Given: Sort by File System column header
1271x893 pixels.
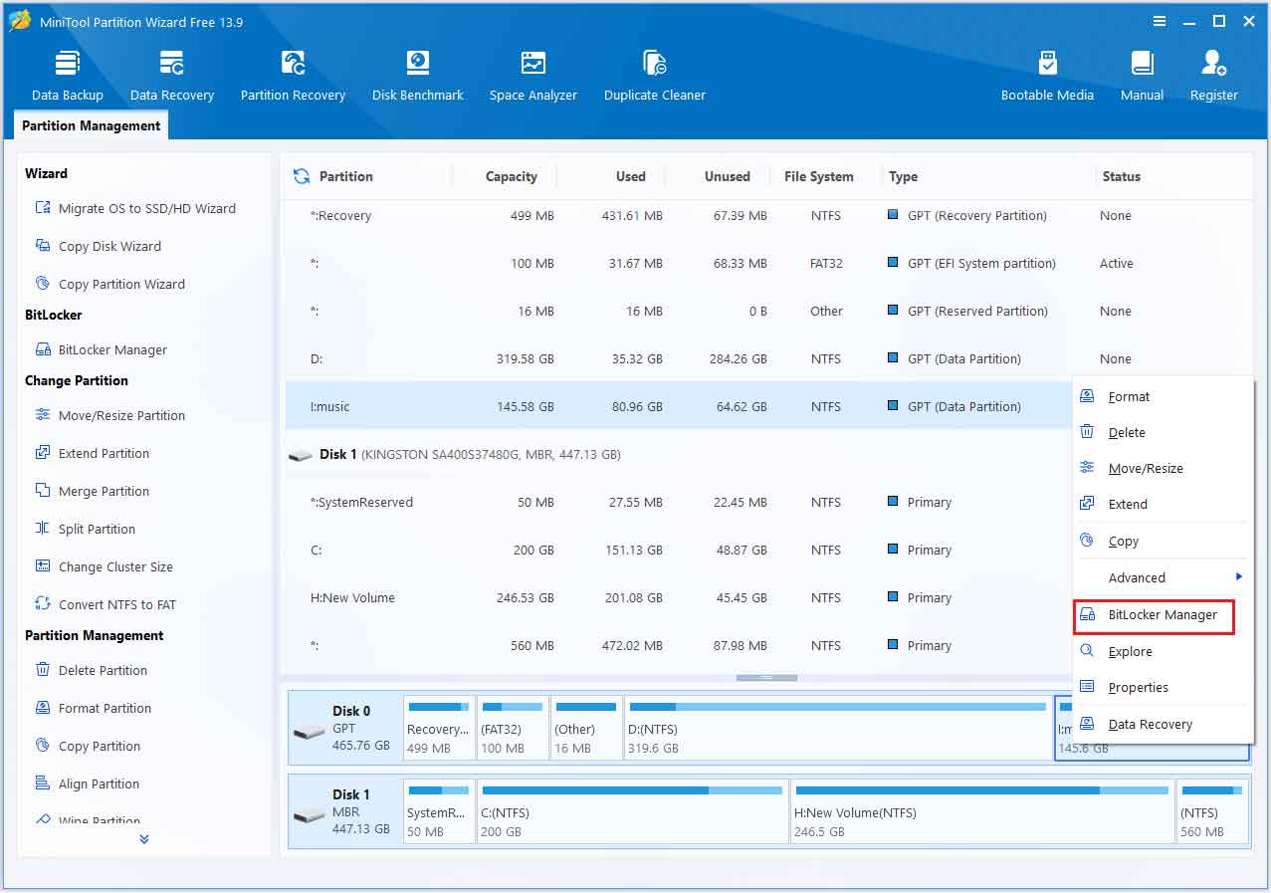Looking at the screenshot, I should (818, 176).
